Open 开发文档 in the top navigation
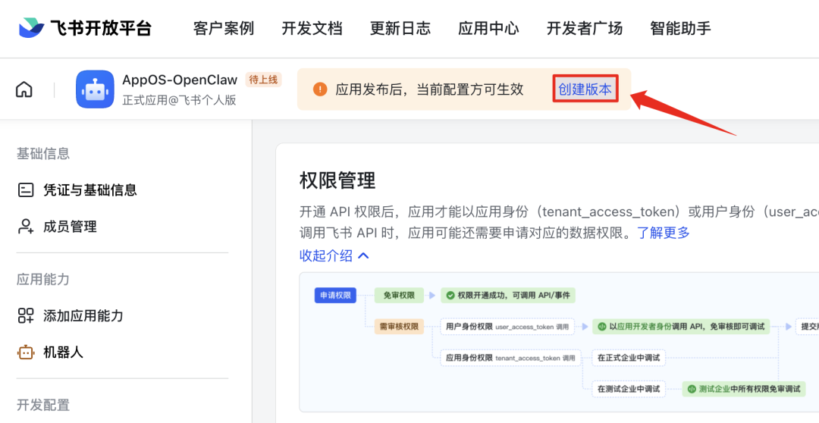This screenshot has width=819, height=423. coord(312,28)
